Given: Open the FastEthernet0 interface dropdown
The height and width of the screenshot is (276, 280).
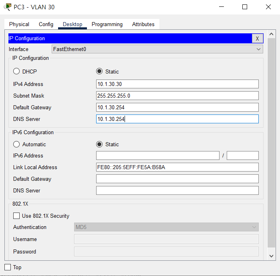Looking at the screenshot, I should click(157, 49).
